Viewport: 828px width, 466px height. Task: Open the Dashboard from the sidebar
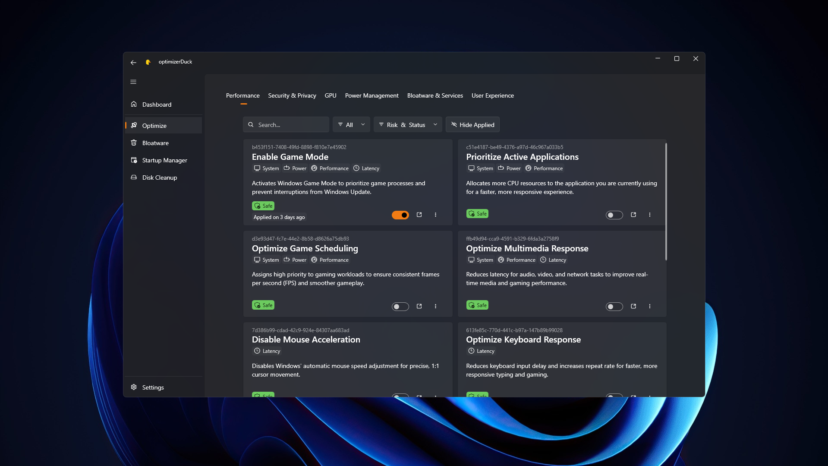tap(156, 104)
